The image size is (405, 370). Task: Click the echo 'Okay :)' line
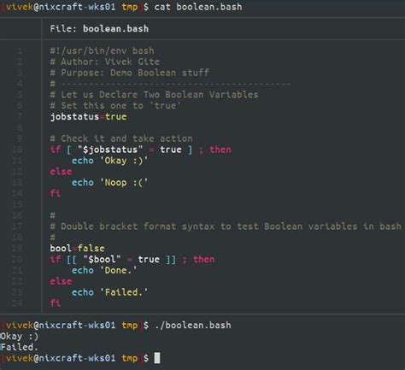click(x=110, y=161)
